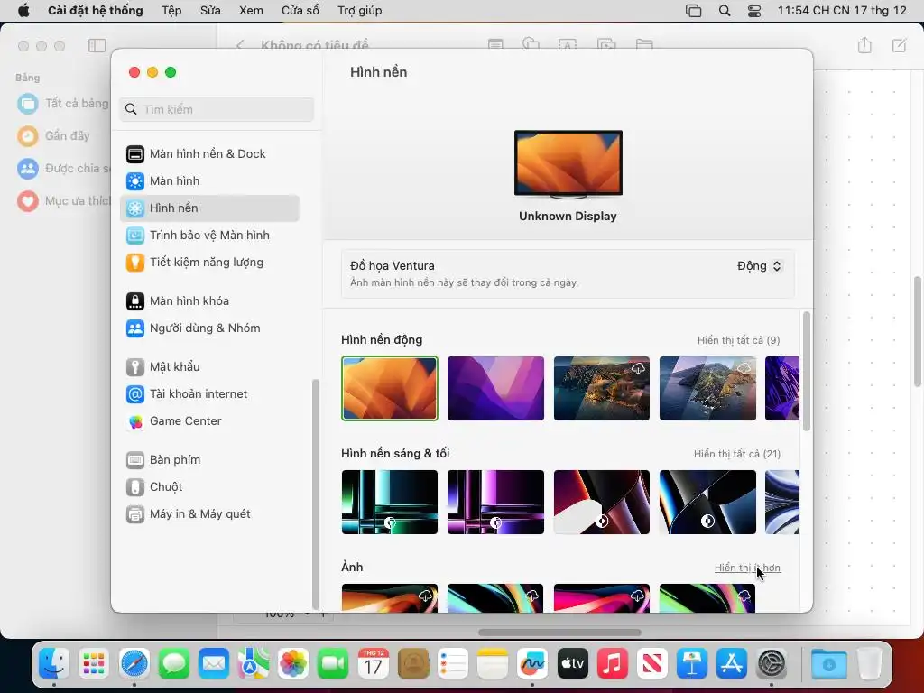Open Keynote from the Dock

pyautogui.click(x=692, y=663)
